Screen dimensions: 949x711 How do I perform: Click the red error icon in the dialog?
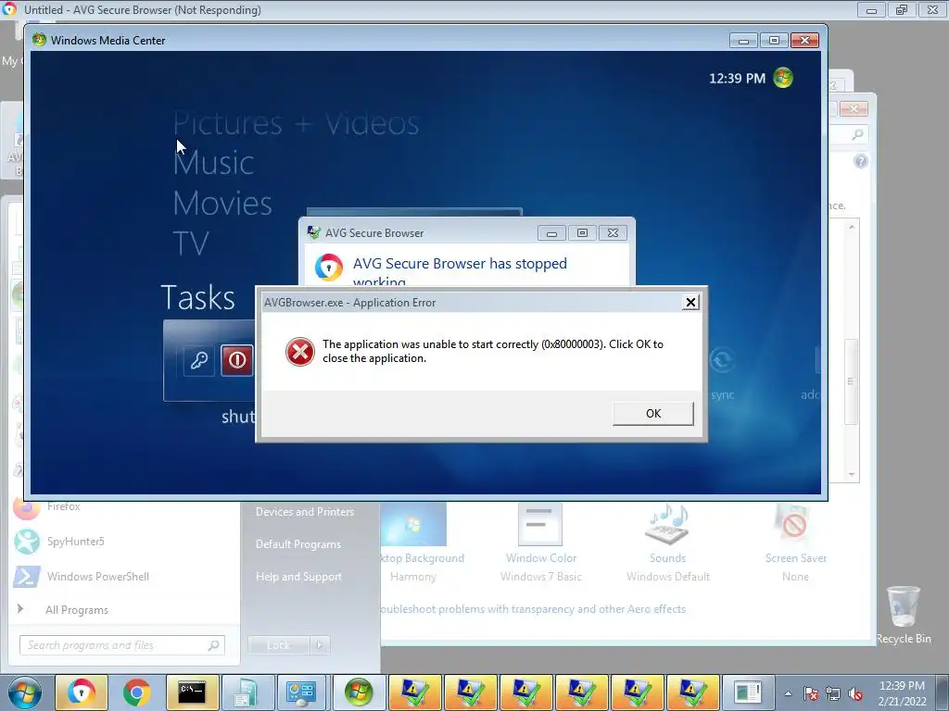[x=300, y=352]
